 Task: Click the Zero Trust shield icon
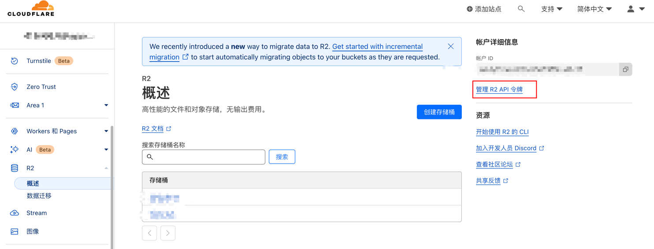15,87
